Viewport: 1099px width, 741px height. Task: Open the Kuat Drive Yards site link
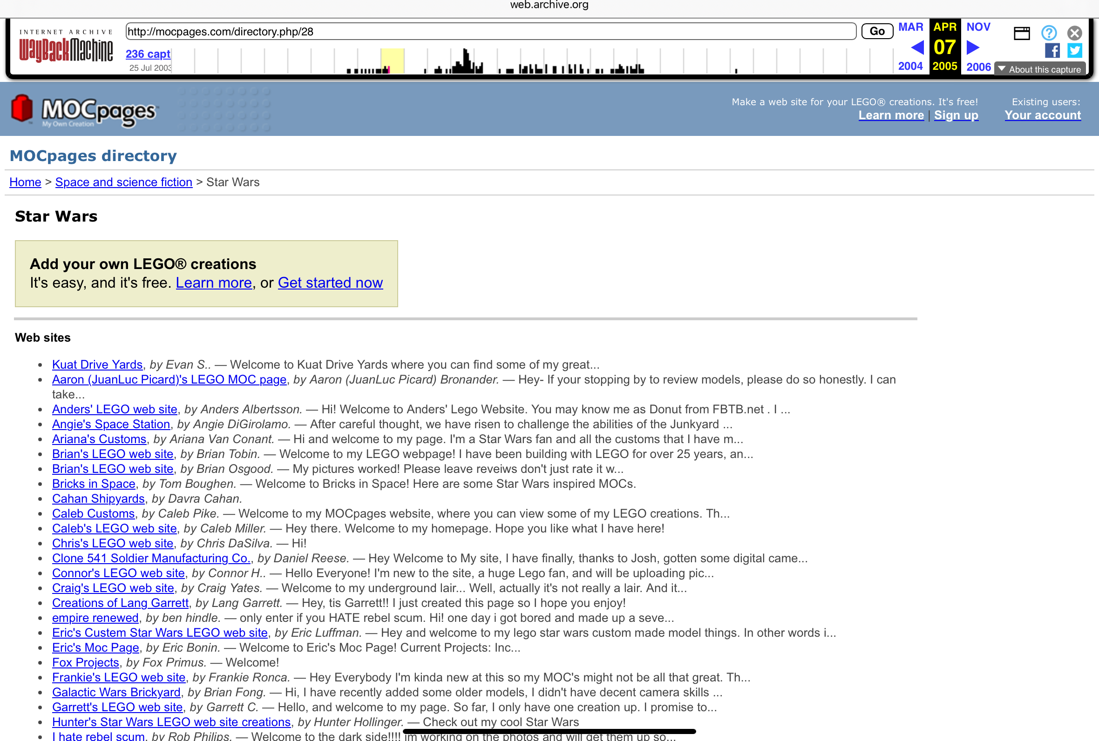tap(97, 364)
